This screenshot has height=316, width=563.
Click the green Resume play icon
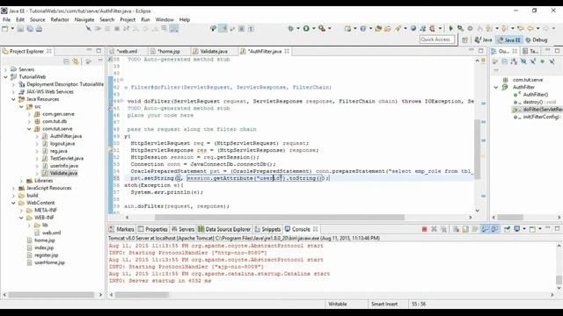[x=451, y=29]
